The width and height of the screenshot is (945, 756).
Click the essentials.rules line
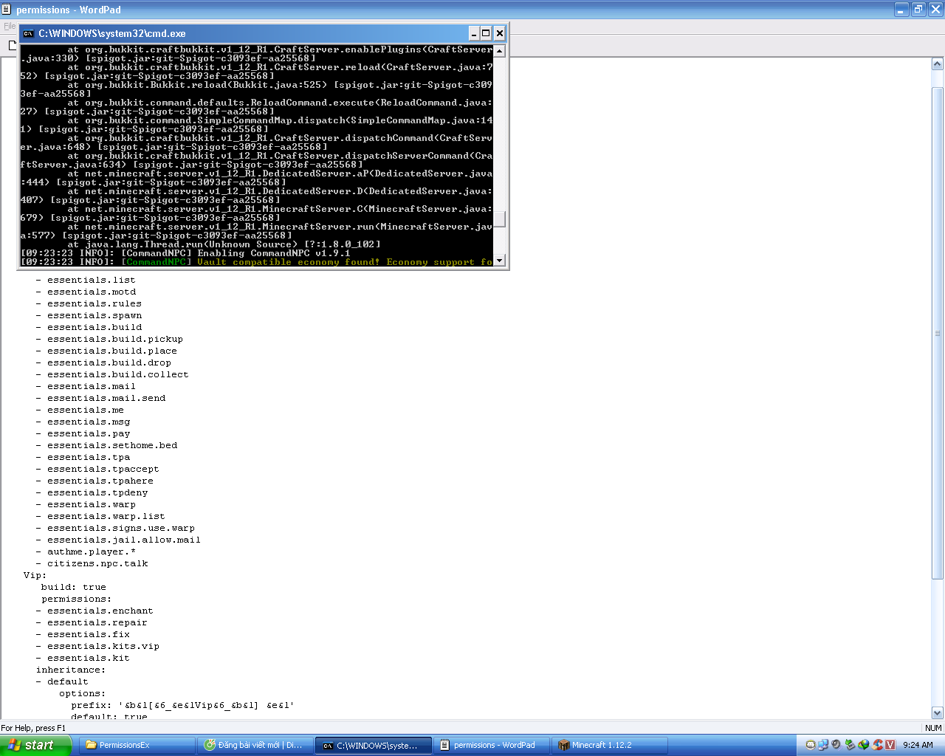coord(89,303)
